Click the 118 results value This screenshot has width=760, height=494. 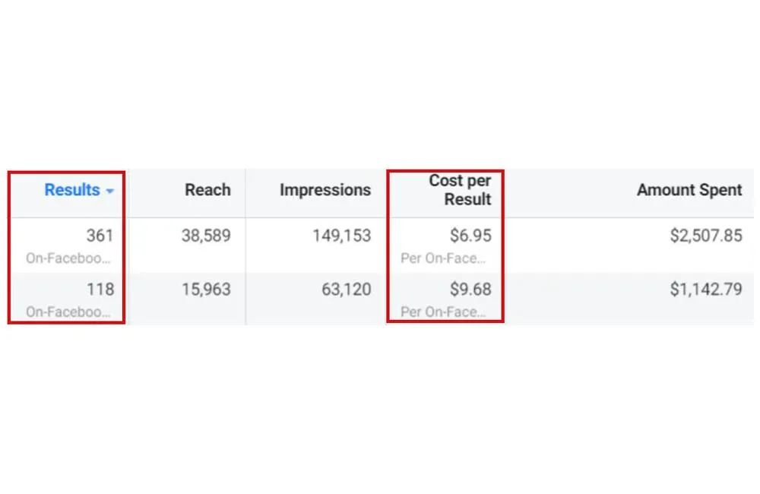click(x=100, y=290)
